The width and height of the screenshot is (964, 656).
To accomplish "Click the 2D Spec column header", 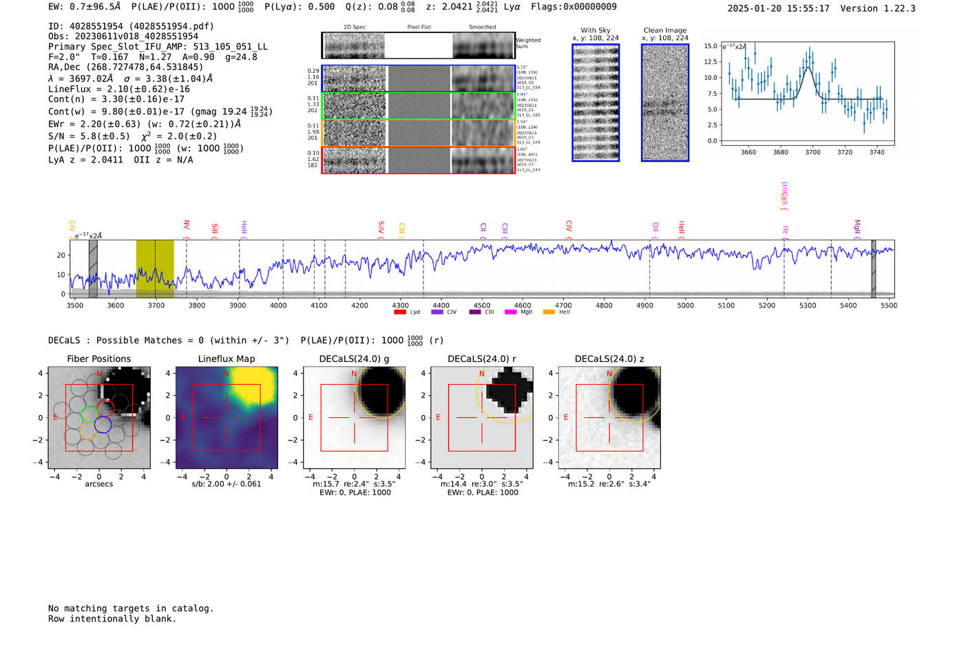I will pos(355,28).
